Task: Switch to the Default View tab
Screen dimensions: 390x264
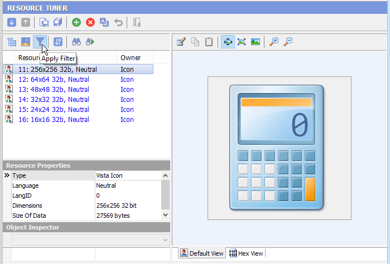Action: [x=201, y=253]
